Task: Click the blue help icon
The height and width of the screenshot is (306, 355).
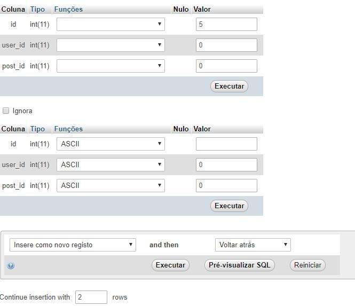Action: (x=11, y=265)
